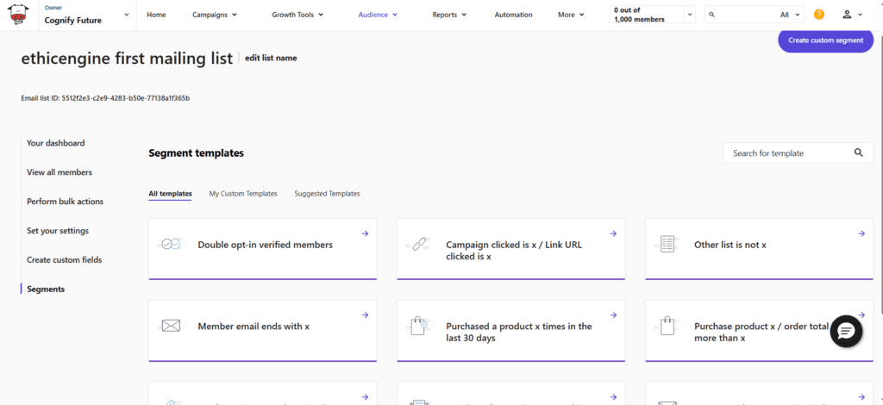Click shopping bag icon on Purchased a product card
The height and width of the screenshot is (405, 883).
420,326
